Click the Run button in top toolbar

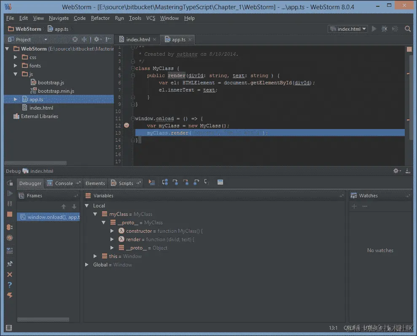pos(374,29)
